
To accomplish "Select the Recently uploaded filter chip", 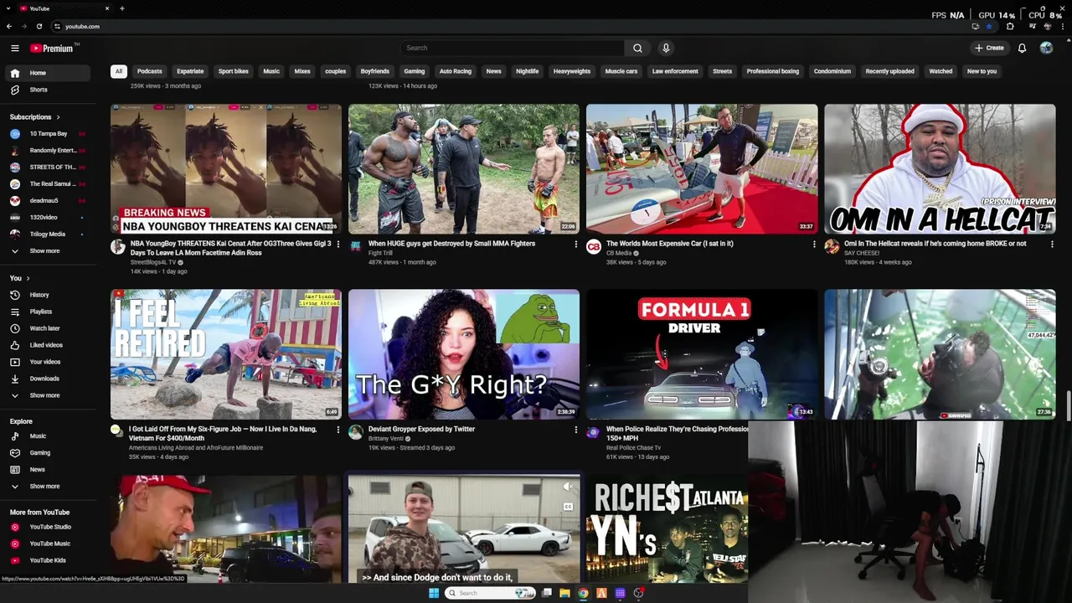I will click(x=889, y=71).
